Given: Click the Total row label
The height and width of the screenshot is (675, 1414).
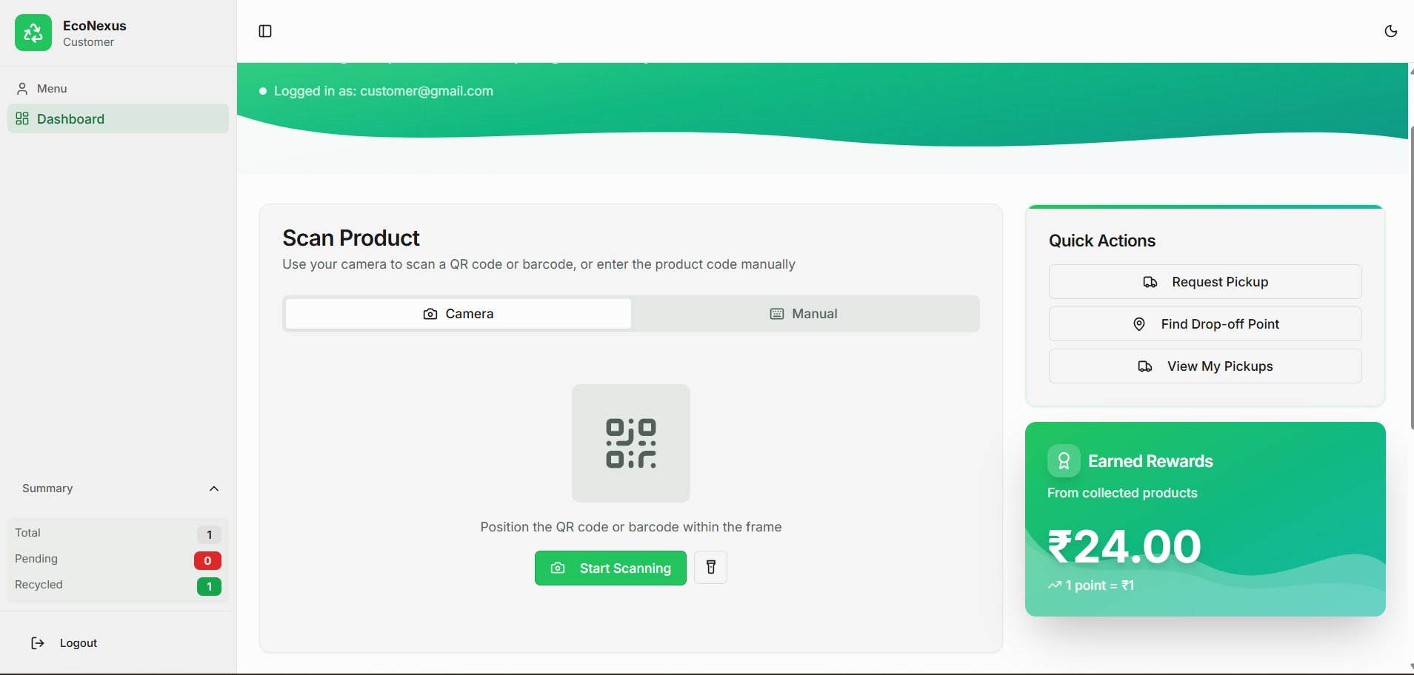Looking at the screenshot, I should coord(27,533).
